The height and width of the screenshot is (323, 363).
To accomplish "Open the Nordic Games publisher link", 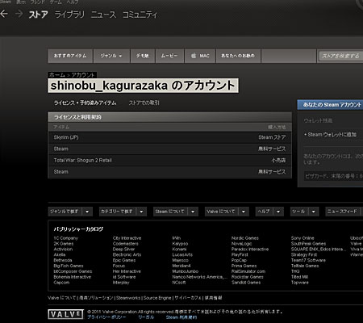I will 245,238.
